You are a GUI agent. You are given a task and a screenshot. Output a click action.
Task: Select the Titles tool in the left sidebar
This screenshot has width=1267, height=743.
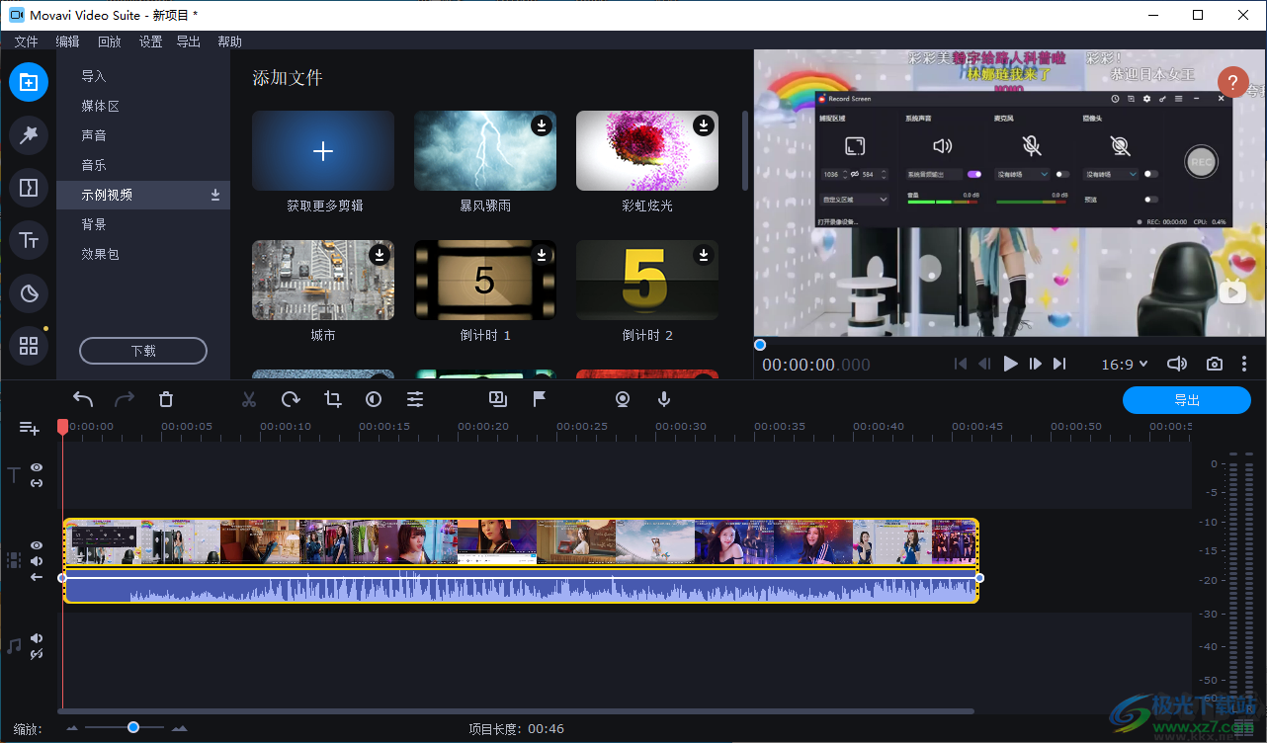point(28,239)
